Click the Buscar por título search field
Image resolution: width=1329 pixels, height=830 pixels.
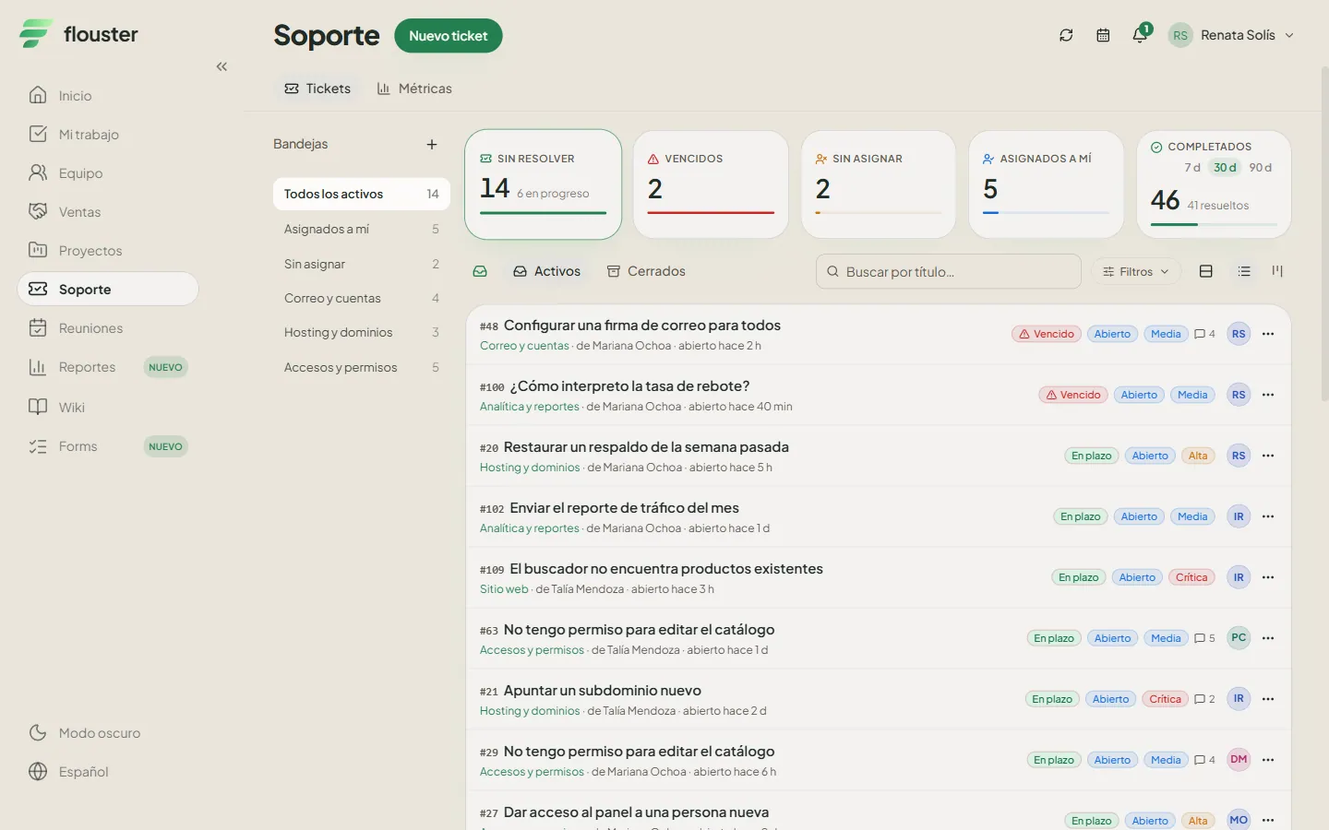(949, 271)
